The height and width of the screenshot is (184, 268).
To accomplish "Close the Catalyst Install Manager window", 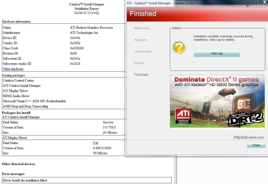I will coord(265,2).
